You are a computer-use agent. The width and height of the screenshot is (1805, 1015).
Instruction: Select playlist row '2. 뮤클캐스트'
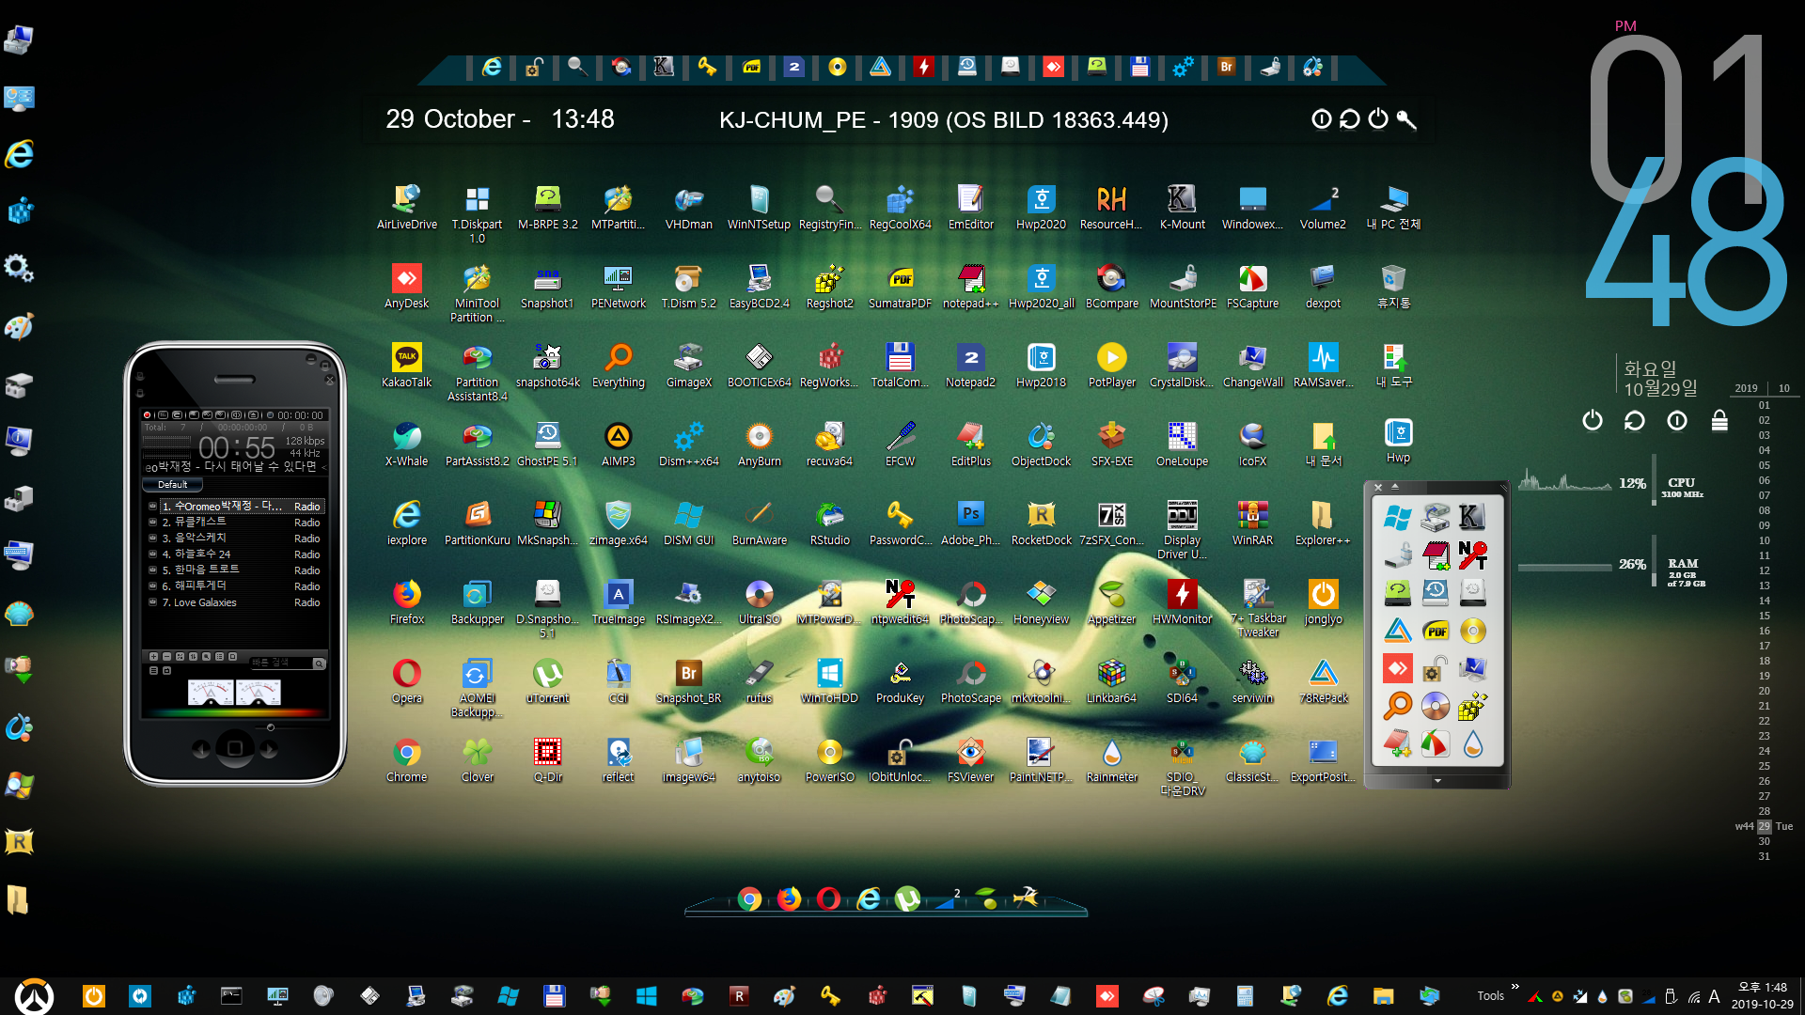pos(235,523)
